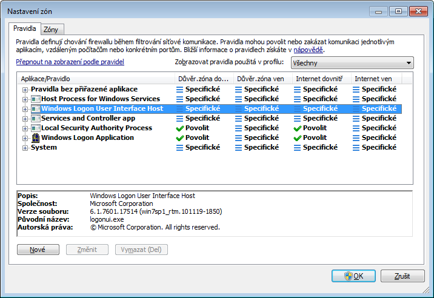This screenshot has height=298, width=434.
Task: Click Specifické icon for System Internet dovnitř
Action: [x=298, y=147]
